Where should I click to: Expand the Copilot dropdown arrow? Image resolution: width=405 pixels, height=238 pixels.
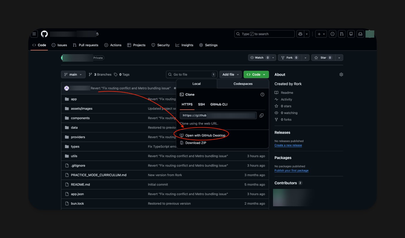[x=307, y=34]
